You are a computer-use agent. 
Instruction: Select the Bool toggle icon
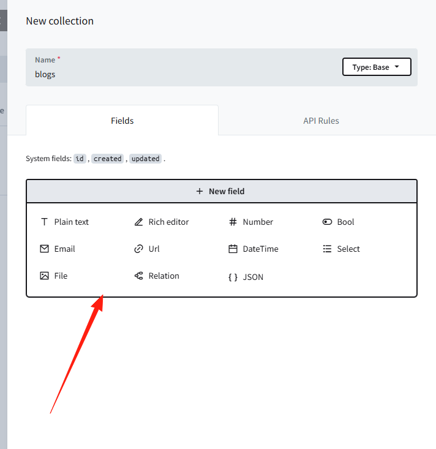click(x=327, y=222)
